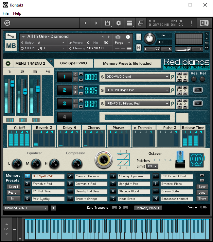The image size is (213, 242).
Task: Open the Help menu
Action: [x=17, y=13]
